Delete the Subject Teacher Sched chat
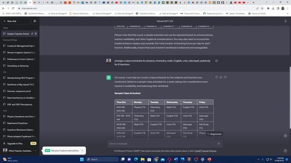Screen dimensions: 291x163 [36, 34]
